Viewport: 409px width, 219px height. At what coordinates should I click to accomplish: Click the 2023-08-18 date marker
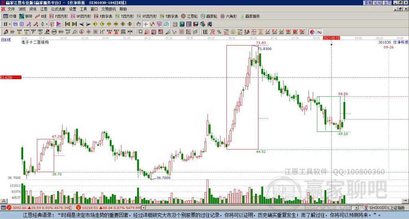click(x=331, y=38)
